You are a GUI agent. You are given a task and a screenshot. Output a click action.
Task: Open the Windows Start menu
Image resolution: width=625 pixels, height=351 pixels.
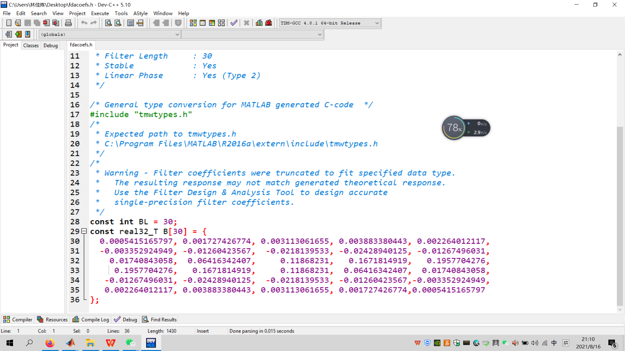(10, 343)
